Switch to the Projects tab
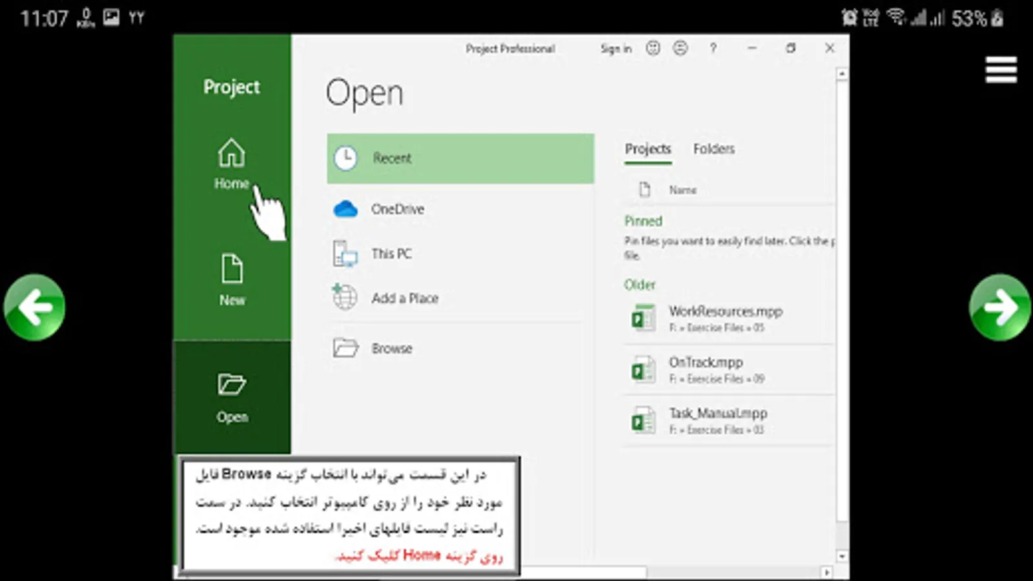Image resolution: width=1033 pixels, height=581 pixels. click(648, 149)
